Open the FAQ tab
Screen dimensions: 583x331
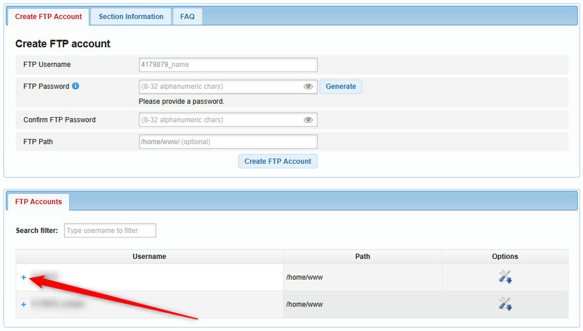(x=187, y=17)
